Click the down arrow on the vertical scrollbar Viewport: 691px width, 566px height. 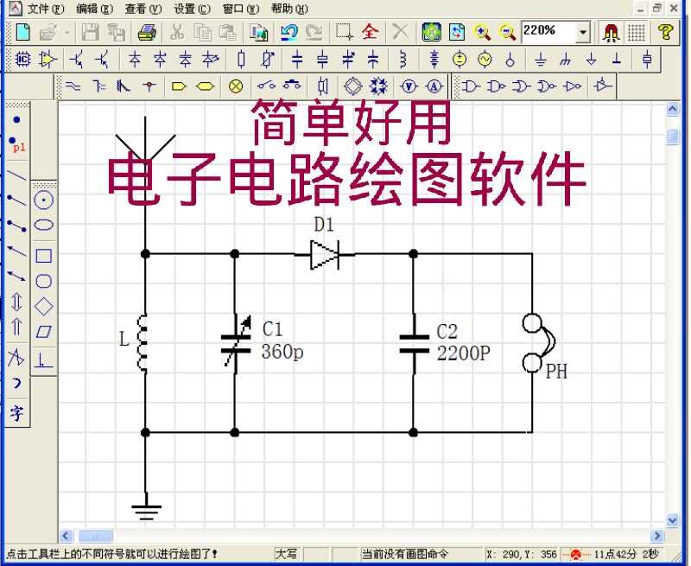pyautogui.click(x=673, y=521)
